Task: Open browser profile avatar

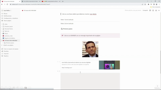Action: [x=156, y=4]
